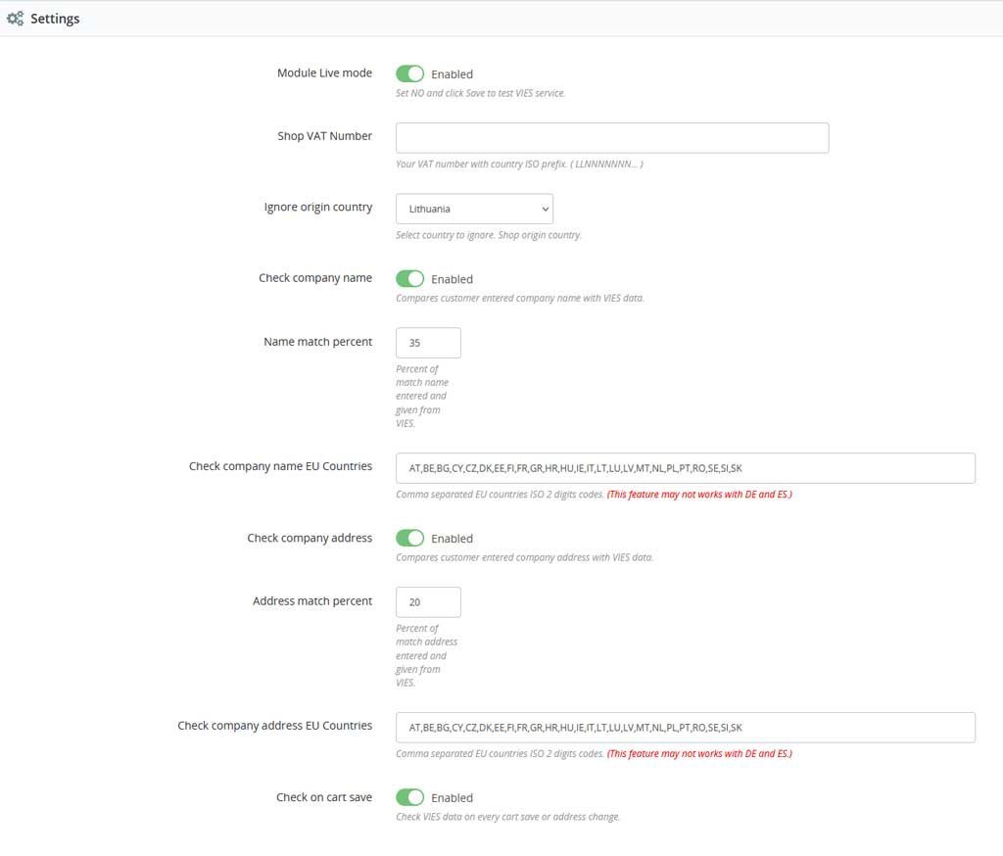The width and height of the screenshot is (1003, 856).
Task: Click 'Check VIES data on every cart save' hint
Action: pyautogui.click(x=508, y=817)
